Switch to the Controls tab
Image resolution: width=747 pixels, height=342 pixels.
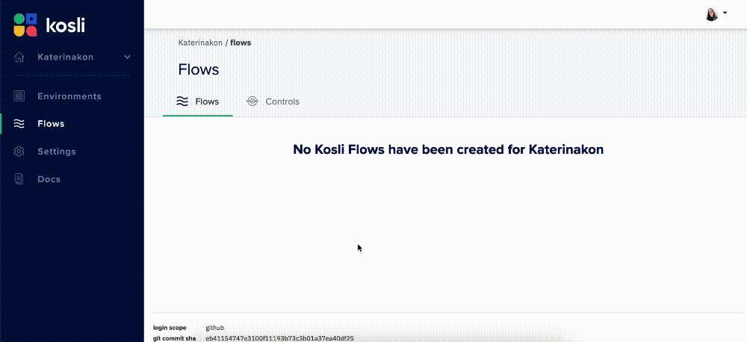[273, 102]
